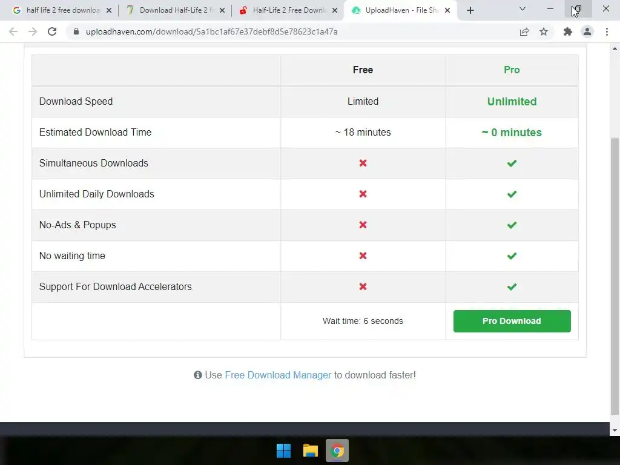Click the info icon beside 'Use'
Image resolution: width=620 pixels, height=465 pixels.
[198, 375]
